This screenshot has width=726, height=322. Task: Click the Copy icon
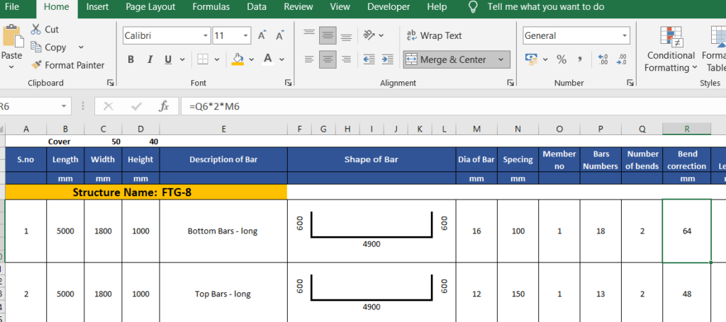36,47
